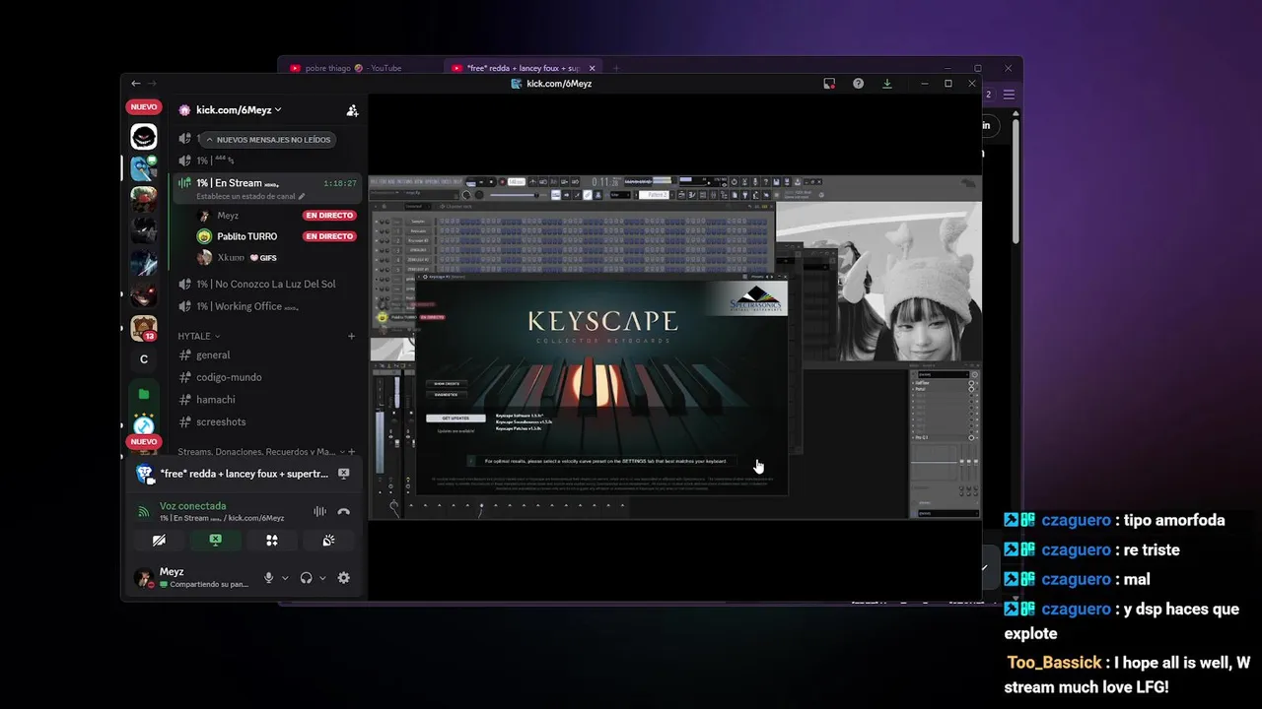
Task: Mute the microphone
Action: (268, 578)
